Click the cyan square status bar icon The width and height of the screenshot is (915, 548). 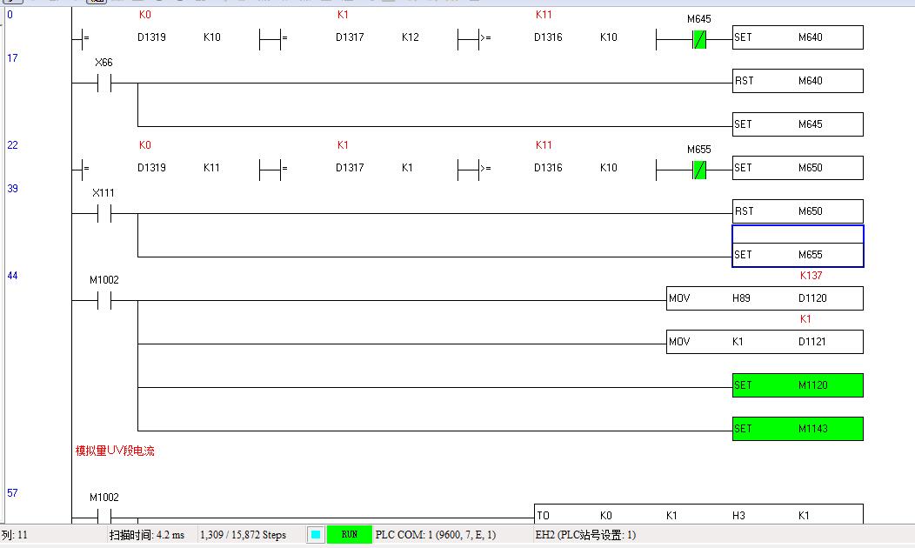point(316,535)
